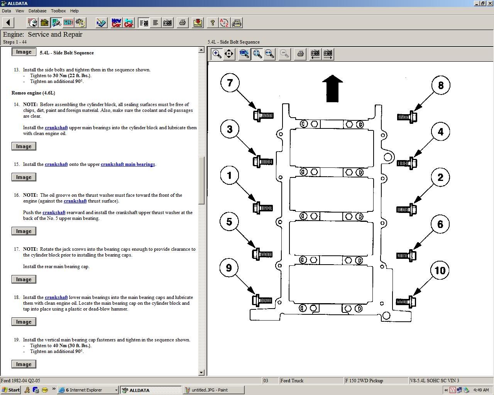Print the diagram using image toolbar printer
Image resolution: width=494 pixels, height=395 pixels.
[x=300, y=54]
